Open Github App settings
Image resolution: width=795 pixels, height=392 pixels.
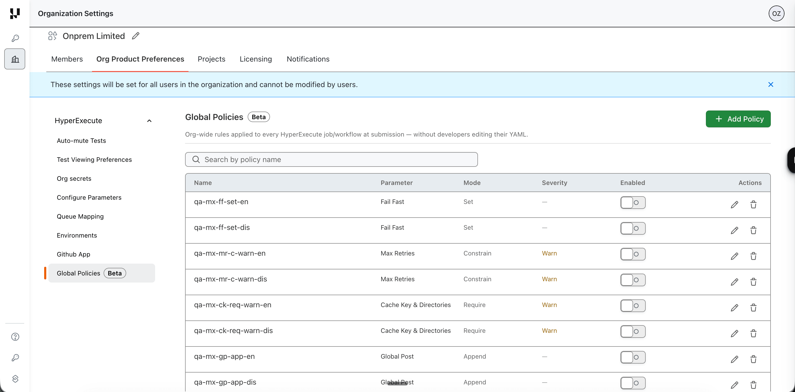[x=73, y=254]
